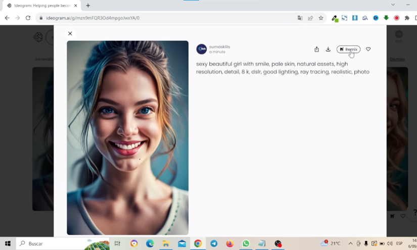
Task: Open Telegram from the taskbar
Action: click(x=214, y=243)
